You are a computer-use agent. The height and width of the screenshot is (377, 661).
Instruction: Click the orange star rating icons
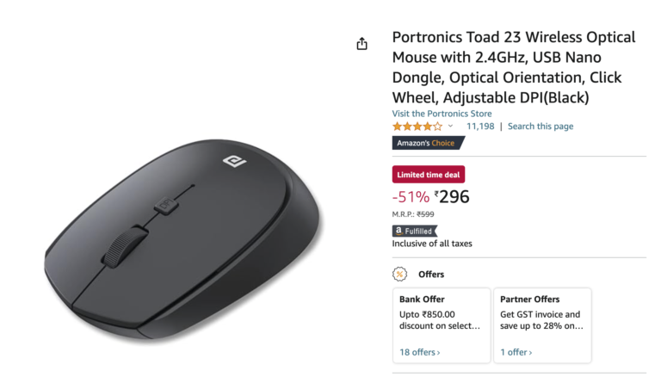pos(417,127)
